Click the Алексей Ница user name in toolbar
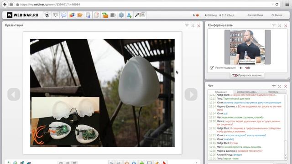The image size is (292, 164). 255,15
